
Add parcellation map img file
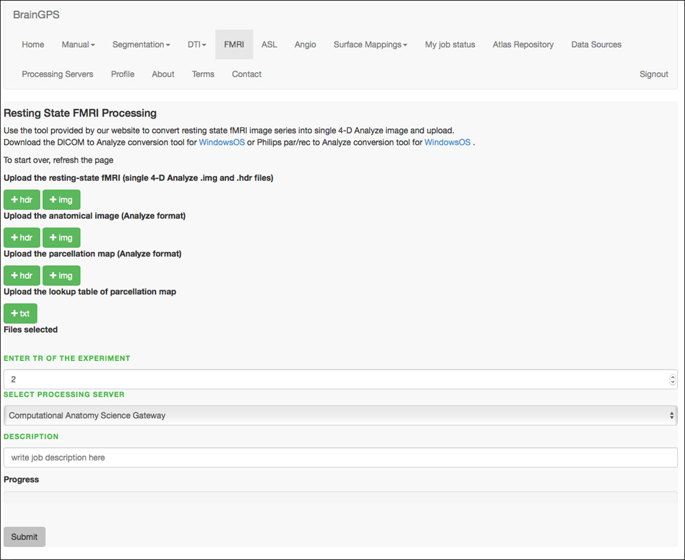click(61, 276)
